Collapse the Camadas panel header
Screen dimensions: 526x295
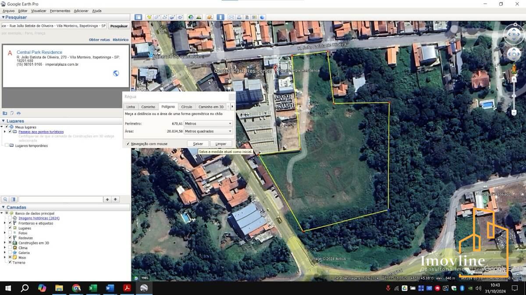click(4, 208)
